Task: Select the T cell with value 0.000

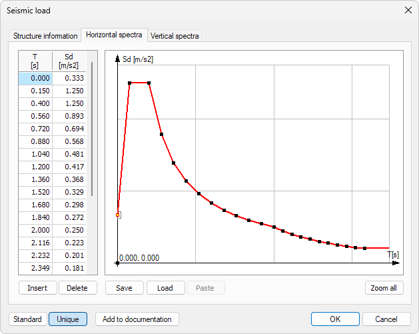Action: pyautogui.click(x=35, y=78)
